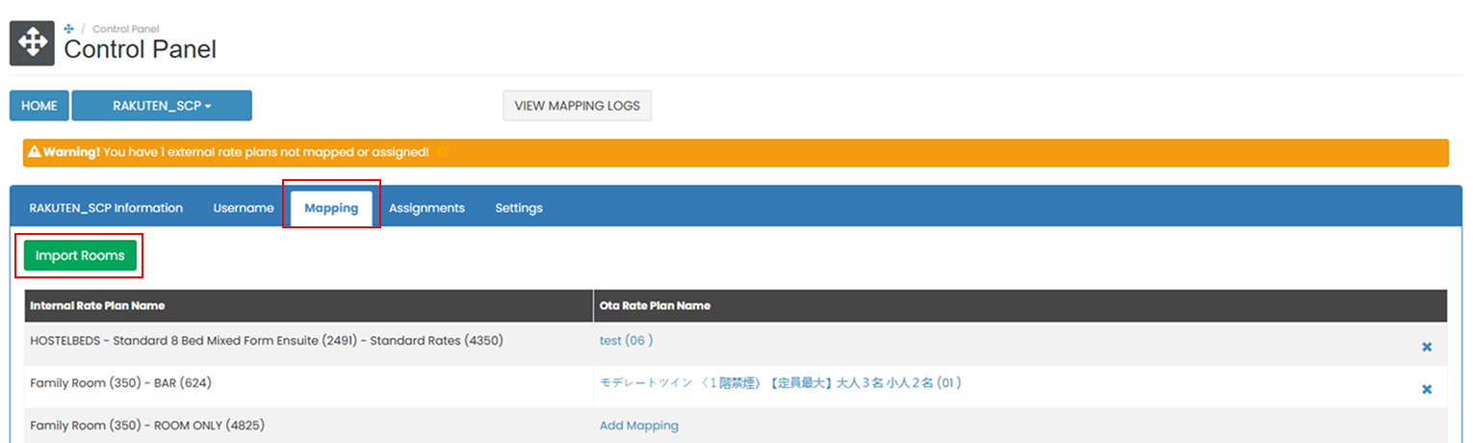
Task: Open the Settings tab
Action: point(519,208)
